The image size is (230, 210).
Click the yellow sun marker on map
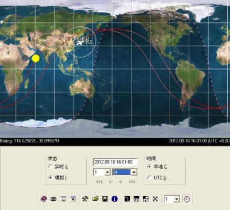point(36,59)
